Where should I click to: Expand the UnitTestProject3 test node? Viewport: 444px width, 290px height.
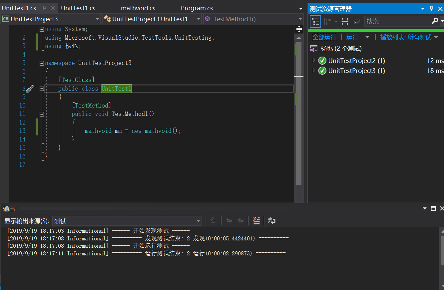click(313, 71)
